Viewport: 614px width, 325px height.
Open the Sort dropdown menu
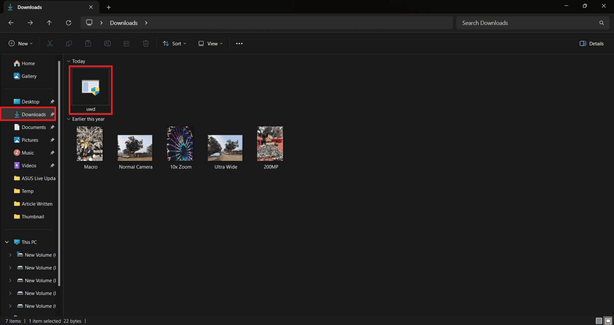(x=175, y=44)
